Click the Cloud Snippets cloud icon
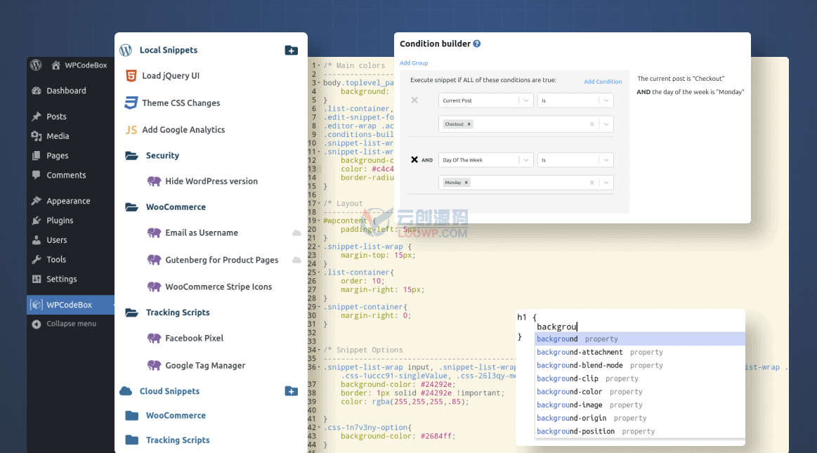 (126, 391)
